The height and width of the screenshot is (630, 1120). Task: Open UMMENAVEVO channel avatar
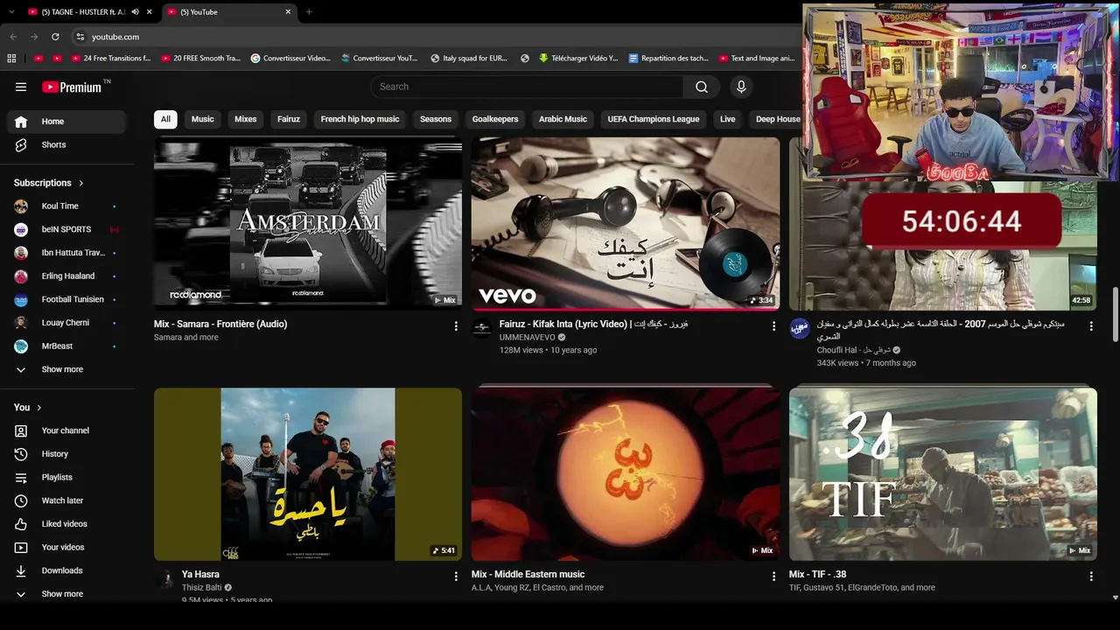pos(481,328)
